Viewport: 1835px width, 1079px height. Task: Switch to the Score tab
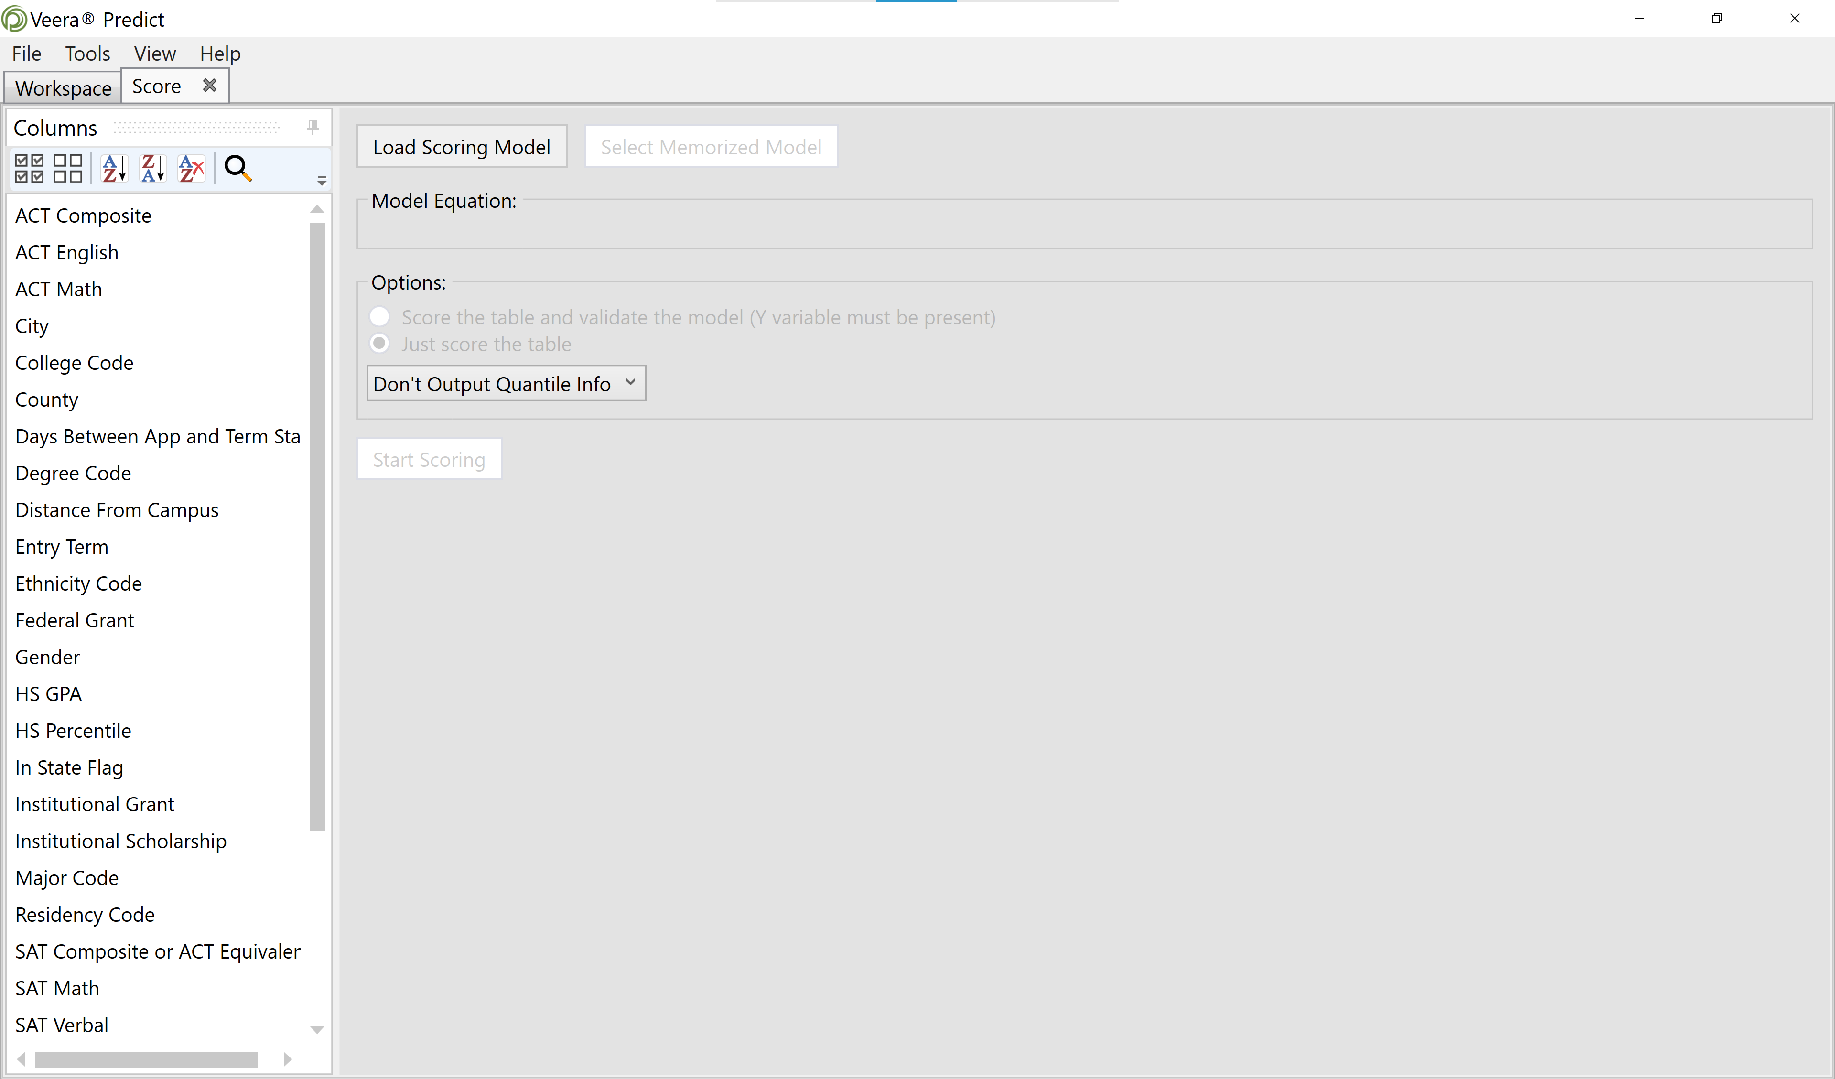pyautogui.click(x=157, y=86)
